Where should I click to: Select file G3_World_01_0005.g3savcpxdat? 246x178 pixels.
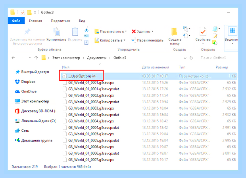pos(94,140)
